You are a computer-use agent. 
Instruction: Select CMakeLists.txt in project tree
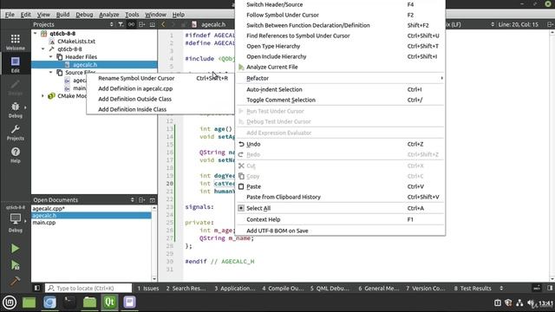pos(76,41)
